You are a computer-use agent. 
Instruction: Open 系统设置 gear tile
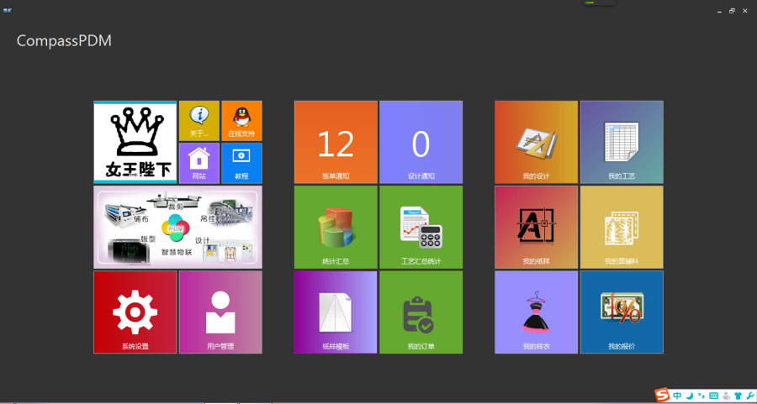click(x=135, y=312)
